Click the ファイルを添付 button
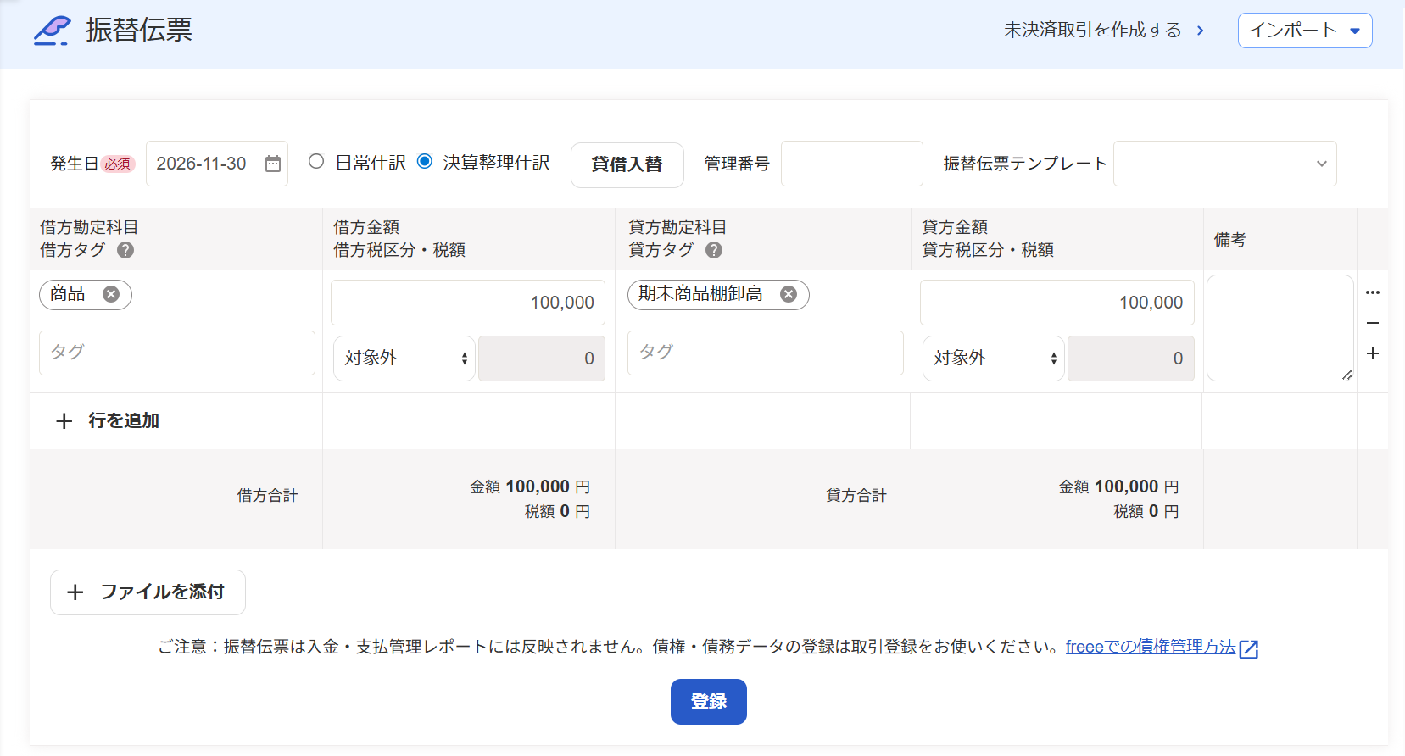Screen dimensions: 1405x756 (x=148, y=592)
